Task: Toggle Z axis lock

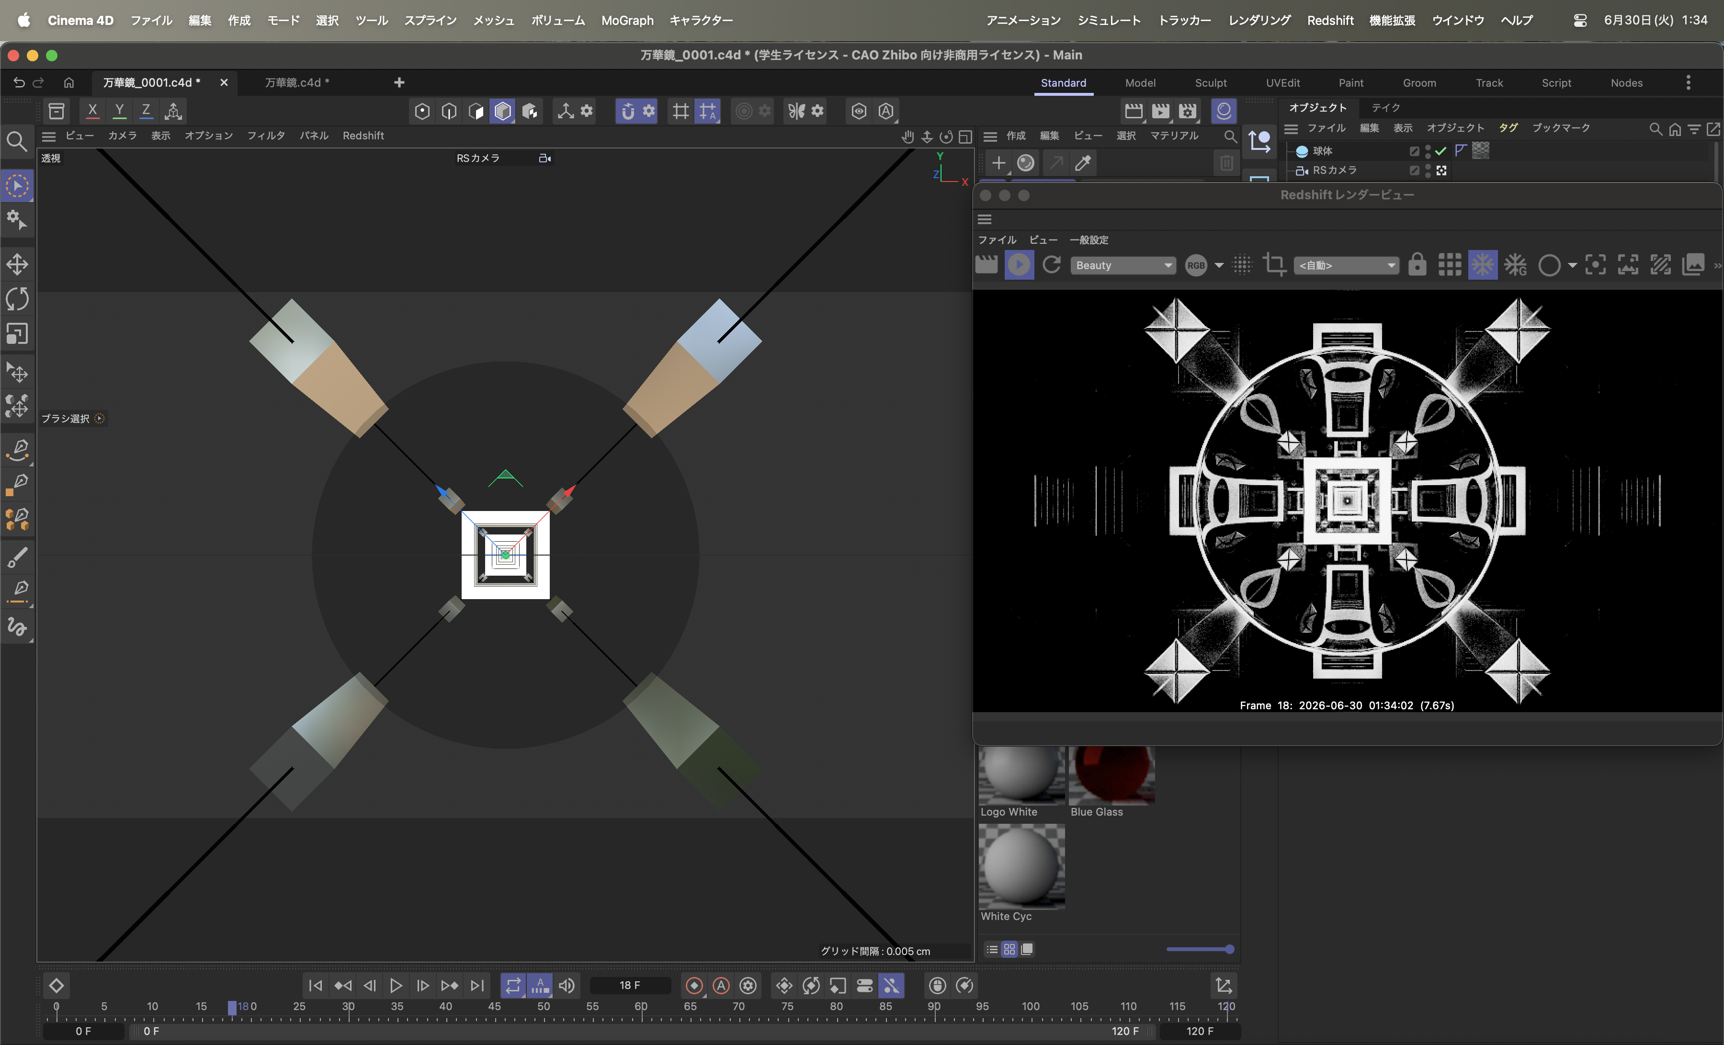Action: click(146, 111)
